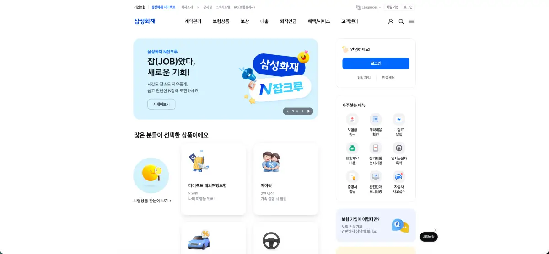Close the 채팅상담 floating chat button
The width and height of the screenshot is (549, 254).
436,230
